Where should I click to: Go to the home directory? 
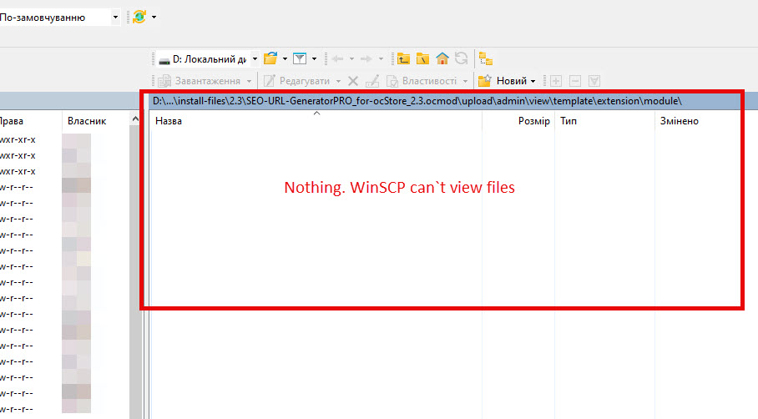(442, 58)
